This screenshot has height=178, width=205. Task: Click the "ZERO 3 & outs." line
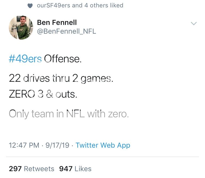click(x=43, y=94)
